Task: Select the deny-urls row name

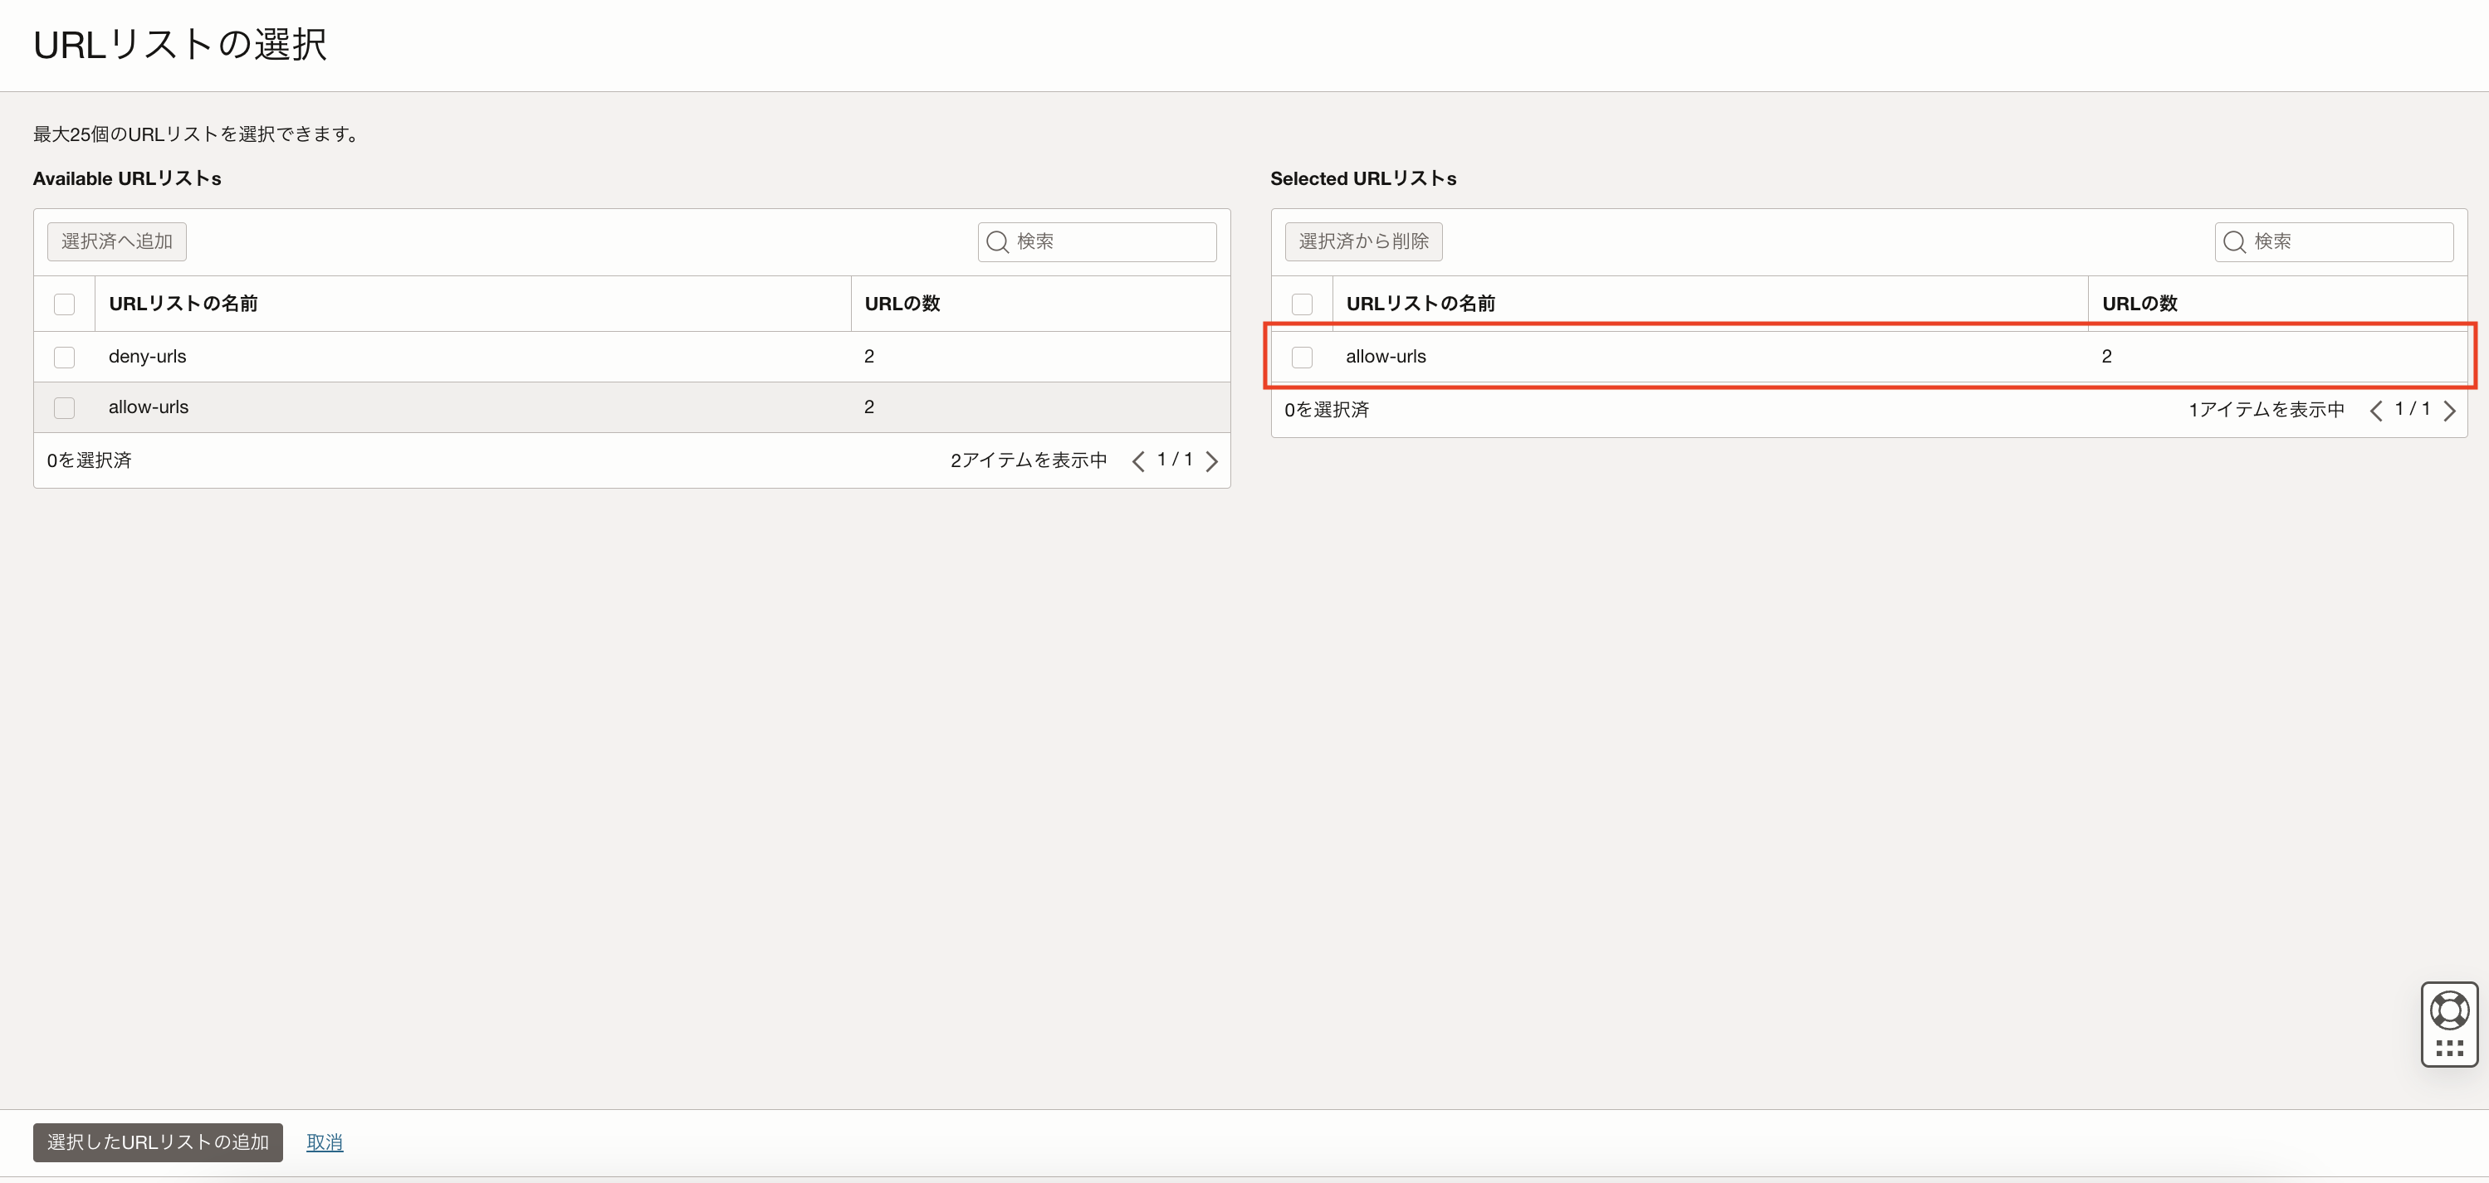Action: (x=148, y=357)
